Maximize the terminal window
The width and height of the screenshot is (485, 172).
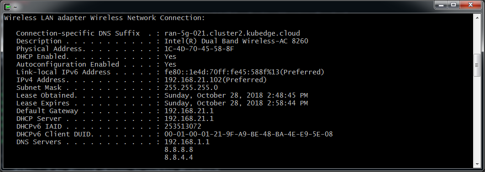coord(453,5)
